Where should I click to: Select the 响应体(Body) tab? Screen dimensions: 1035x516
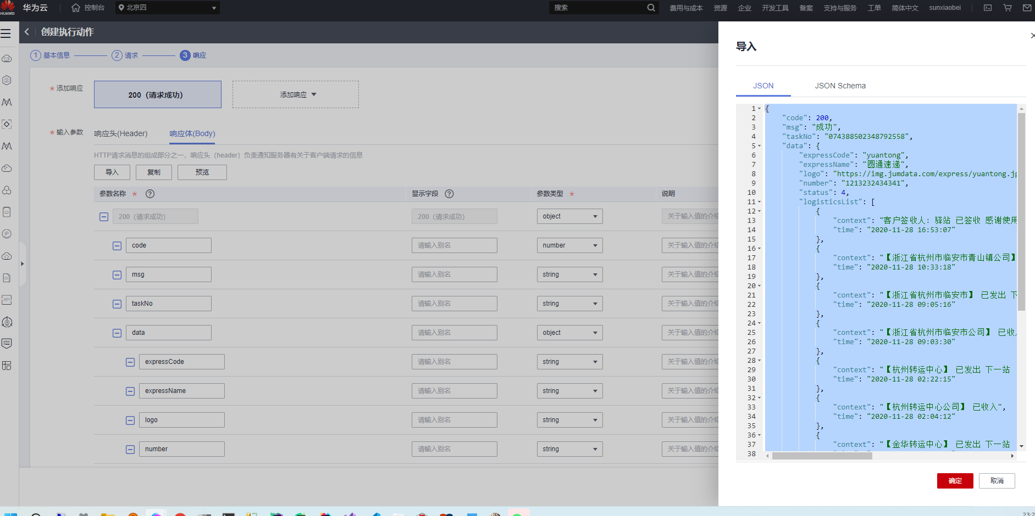click(192, 133)
